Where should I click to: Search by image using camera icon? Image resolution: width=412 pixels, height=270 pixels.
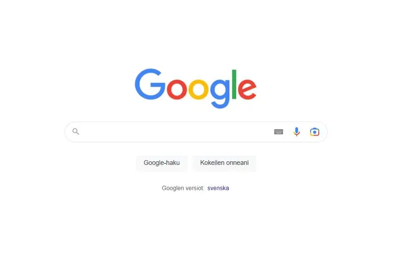click(314, 132)
